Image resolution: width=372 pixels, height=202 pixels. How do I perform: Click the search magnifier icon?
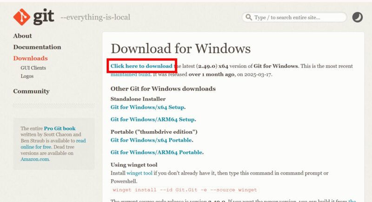click(248, 17)
